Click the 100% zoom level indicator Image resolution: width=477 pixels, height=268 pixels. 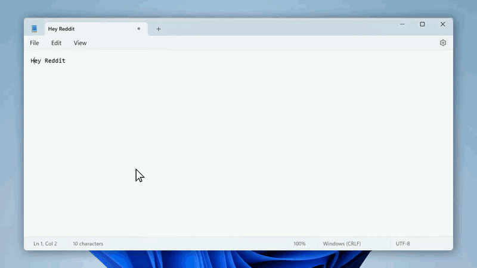tap(299, 244)
